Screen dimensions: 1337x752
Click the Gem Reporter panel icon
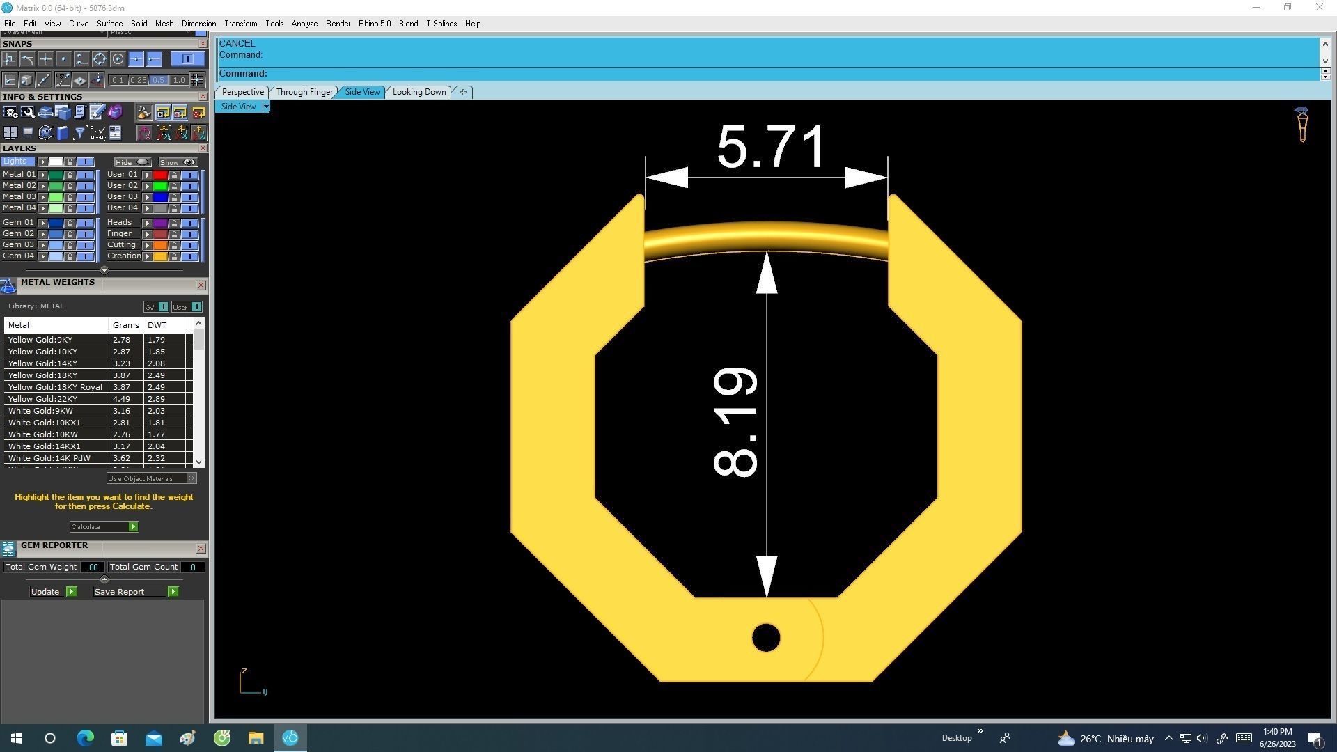[x=8, y=549]
